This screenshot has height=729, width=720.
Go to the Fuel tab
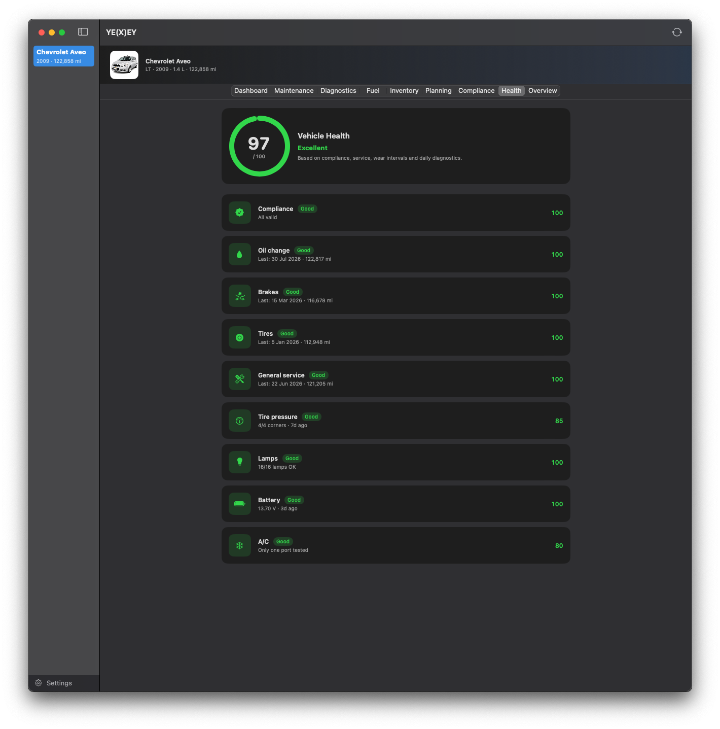click(x=373, y=91)
